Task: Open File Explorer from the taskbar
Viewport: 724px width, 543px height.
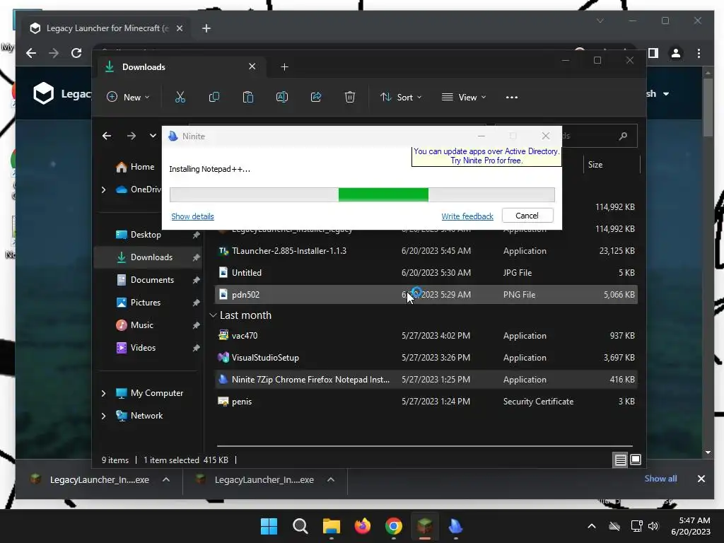Action: pyautogui.click(x=332, y=526)
